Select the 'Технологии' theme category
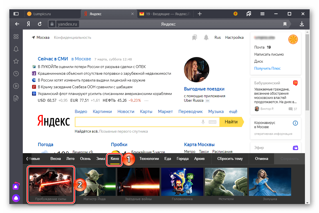The width and height of the screenshot is (319, 213). 149,158
